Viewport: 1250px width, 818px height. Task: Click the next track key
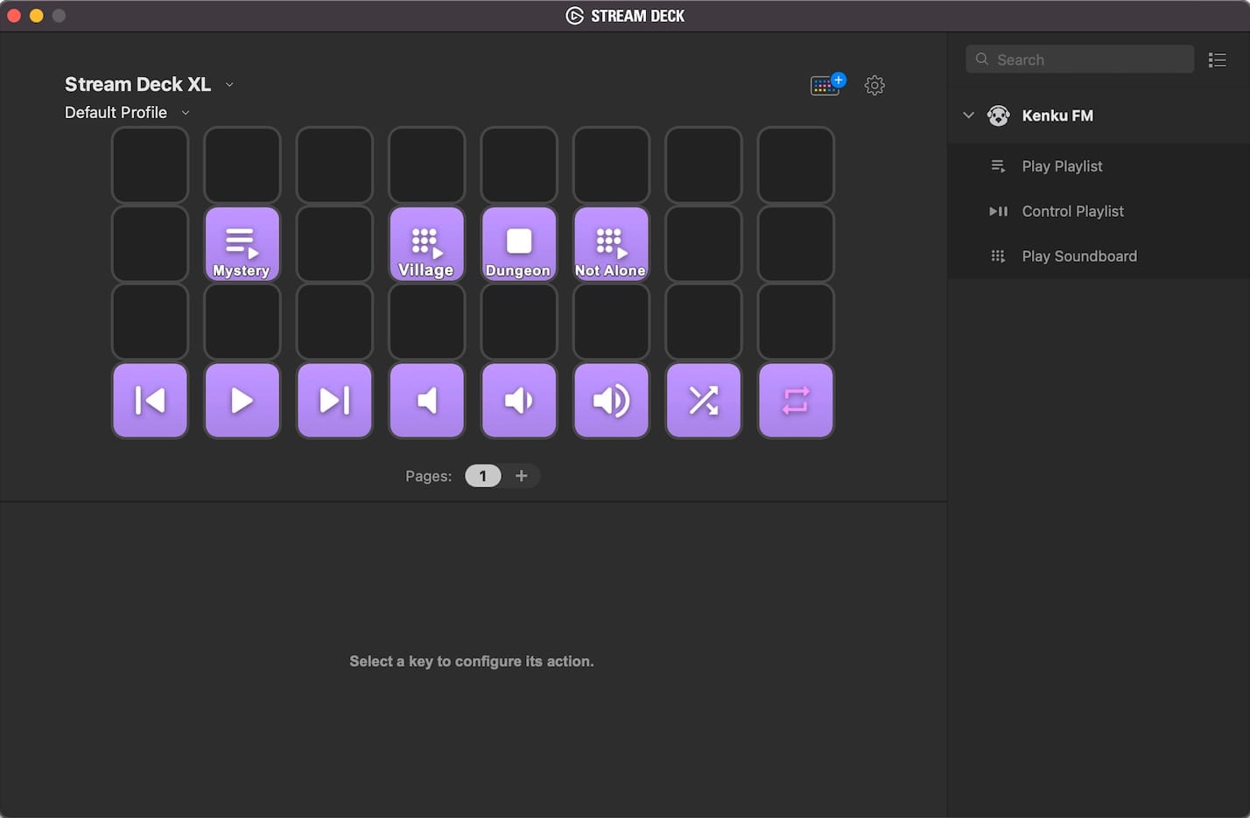(x=334, y=401)
